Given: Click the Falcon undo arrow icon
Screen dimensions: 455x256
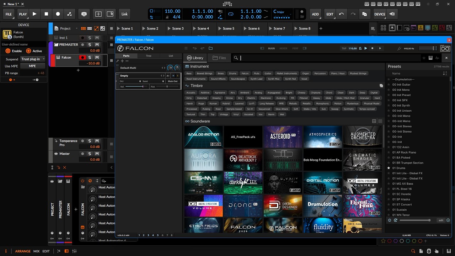Looking at the screenshot, I should (x=194, y=48).
